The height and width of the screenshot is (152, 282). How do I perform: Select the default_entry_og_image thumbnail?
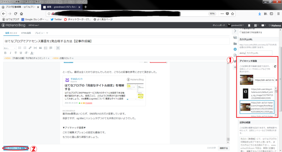245,93
